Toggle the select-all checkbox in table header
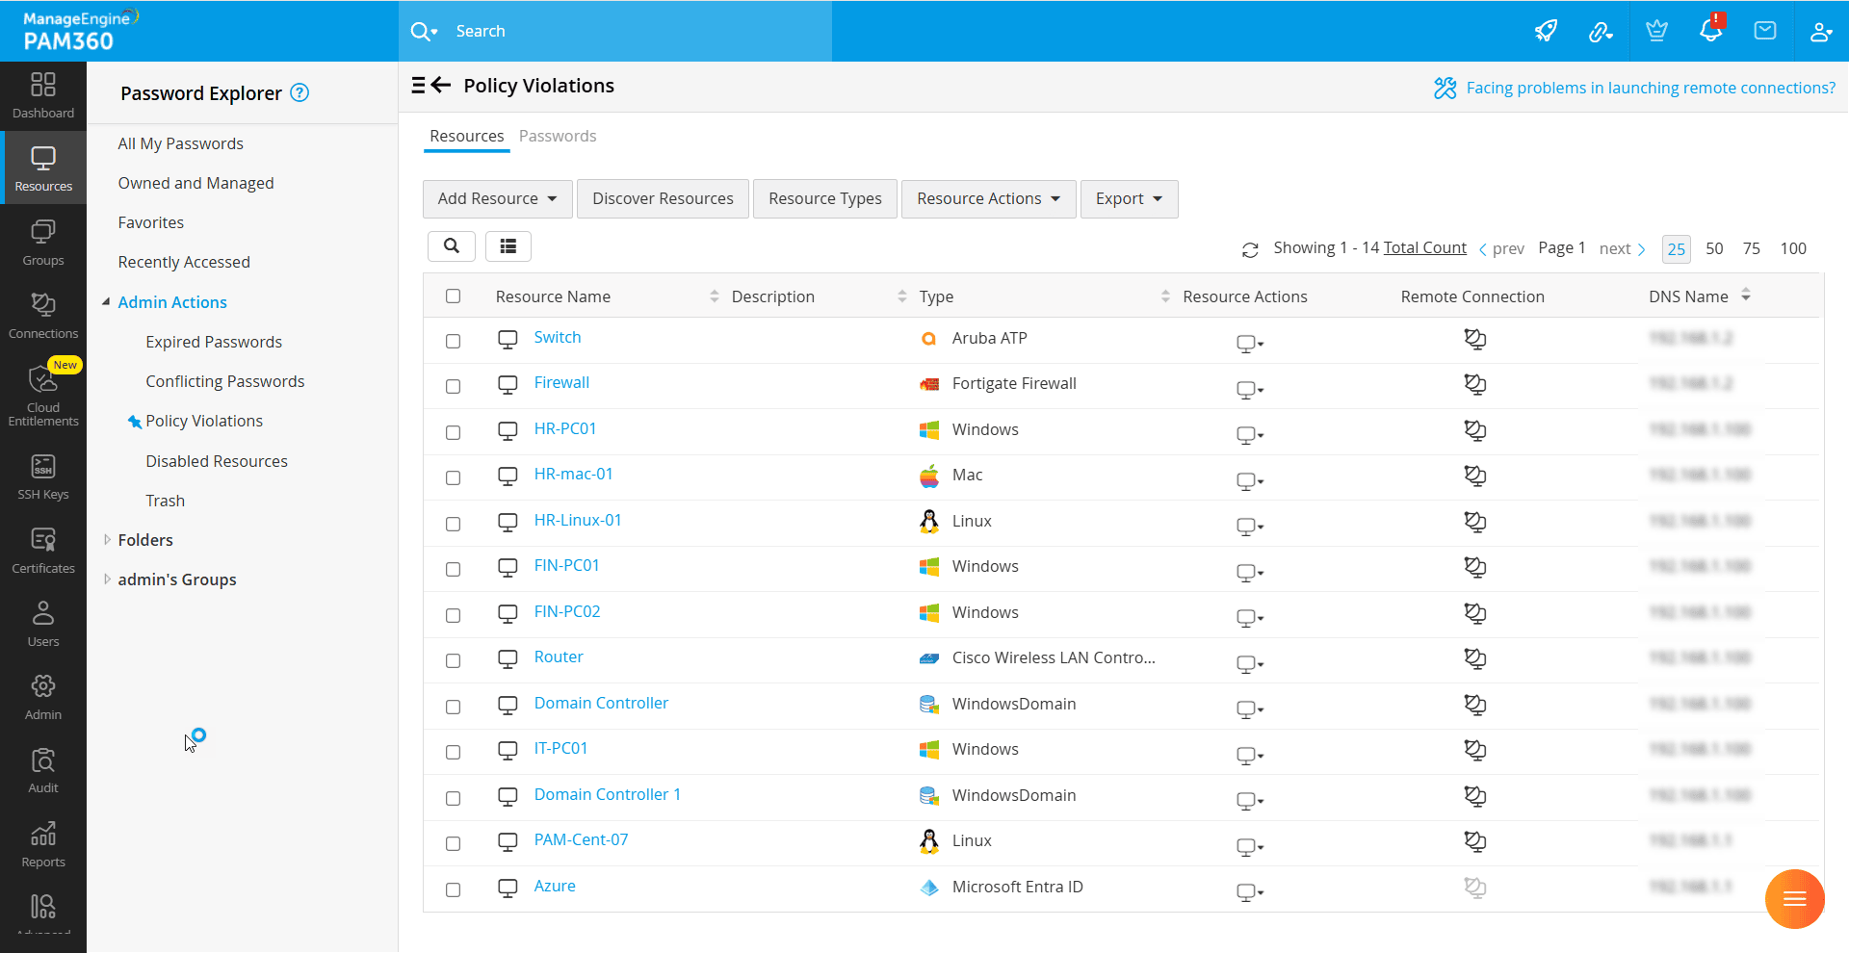The width and height of the screenshot is (1849, 953). pos(454,296)
